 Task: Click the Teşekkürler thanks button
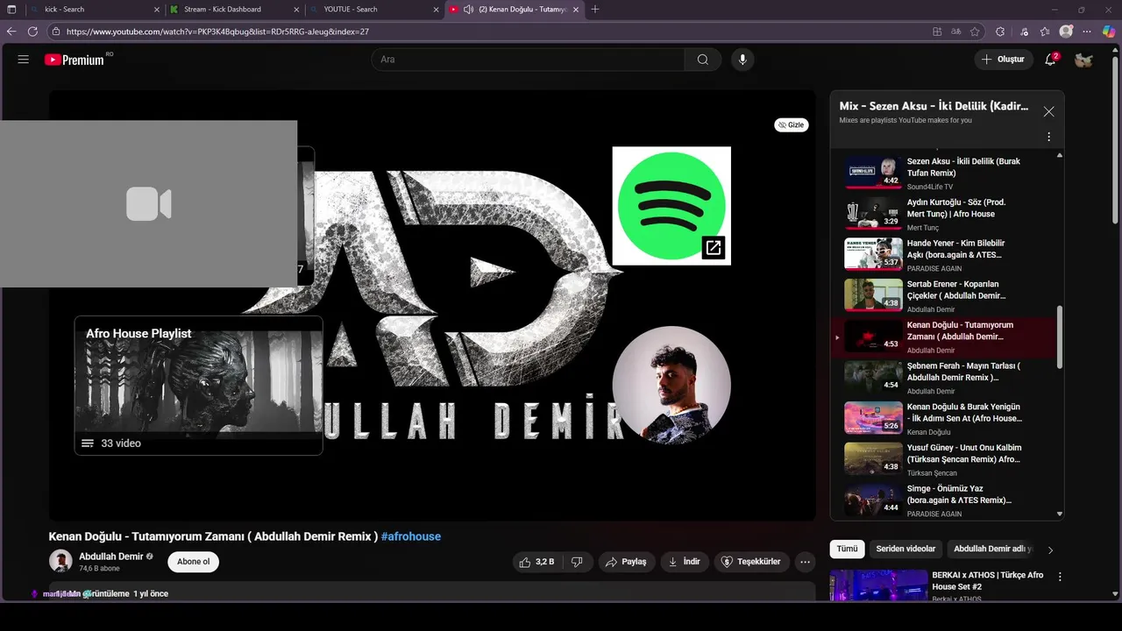coord(751,562)
